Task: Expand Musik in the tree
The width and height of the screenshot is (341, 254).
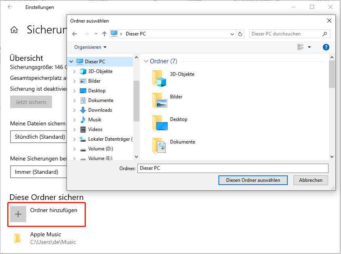Action: pos(75,120)
